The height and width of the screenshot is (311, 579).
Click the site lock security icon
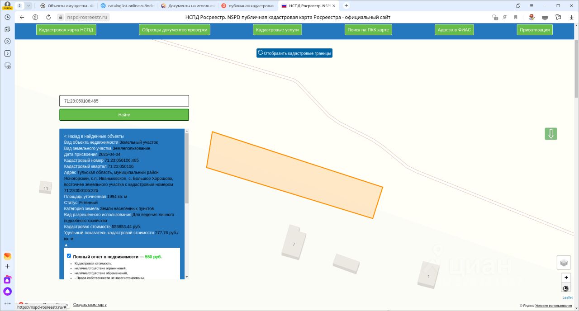point(60,17)
